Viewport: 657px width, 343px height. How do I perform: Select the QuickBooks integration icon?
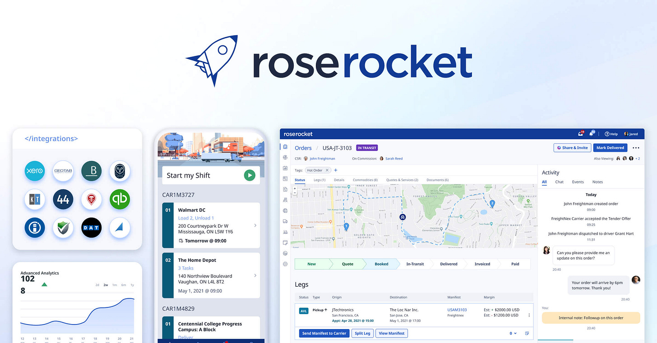120,200
